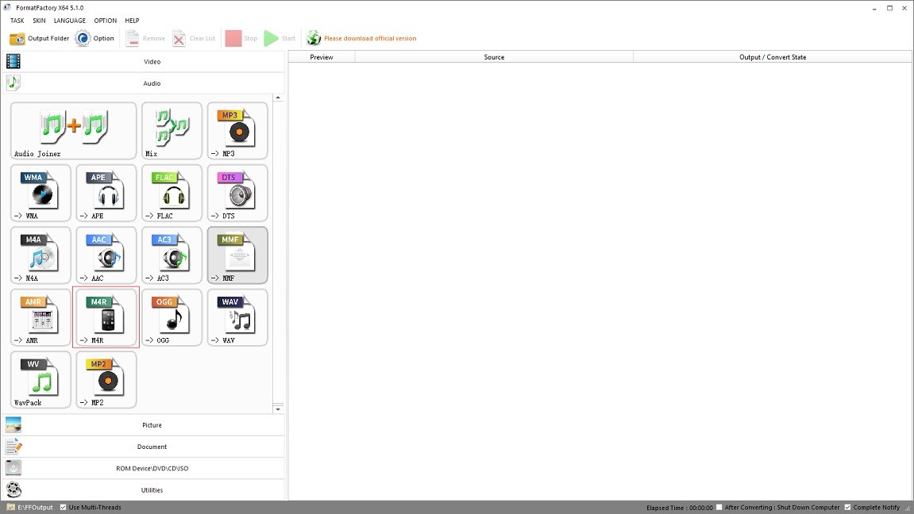Choose the convert to WMA icon
Image resolution: width=914 pixels, height=514 pixels.
point(40,193)
